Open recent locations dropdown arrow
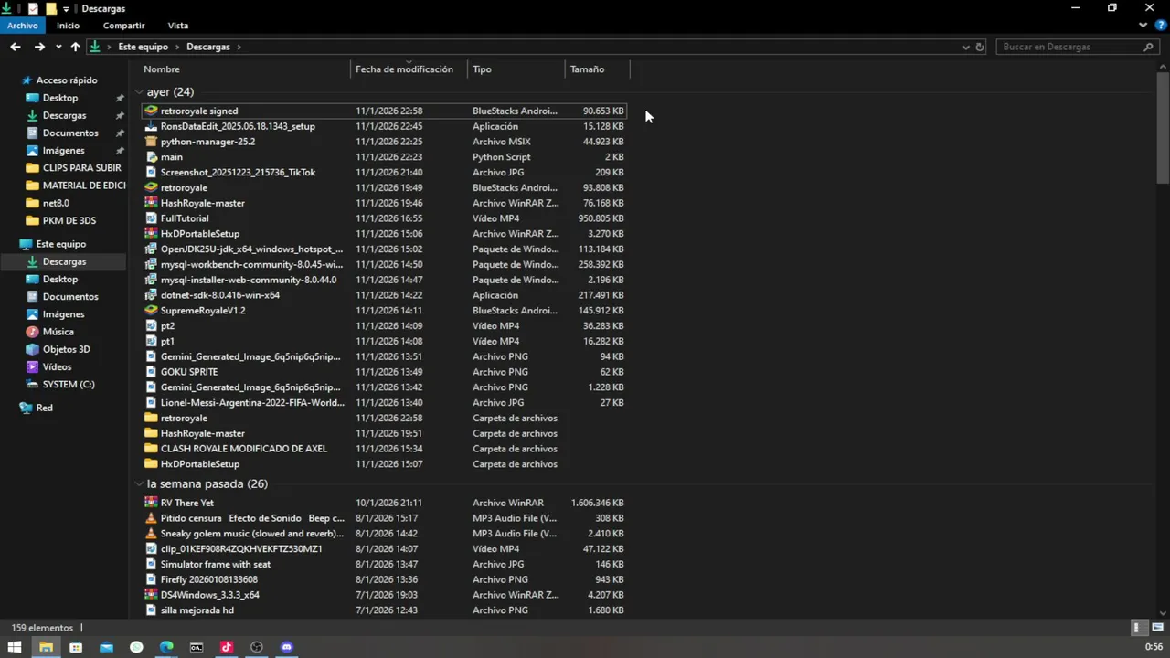This screenshot has height=658, width=1170. click(58, 47)
